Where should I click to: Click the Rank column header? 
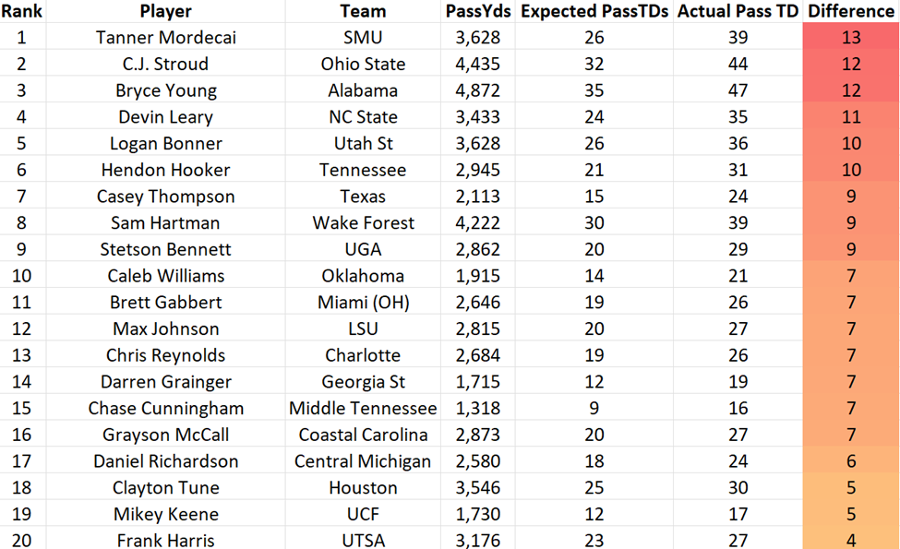point(22,11)
